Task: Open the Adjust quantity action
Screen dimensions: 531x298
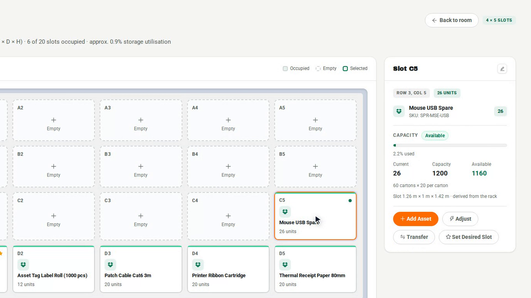Action: tap(460, 219)
